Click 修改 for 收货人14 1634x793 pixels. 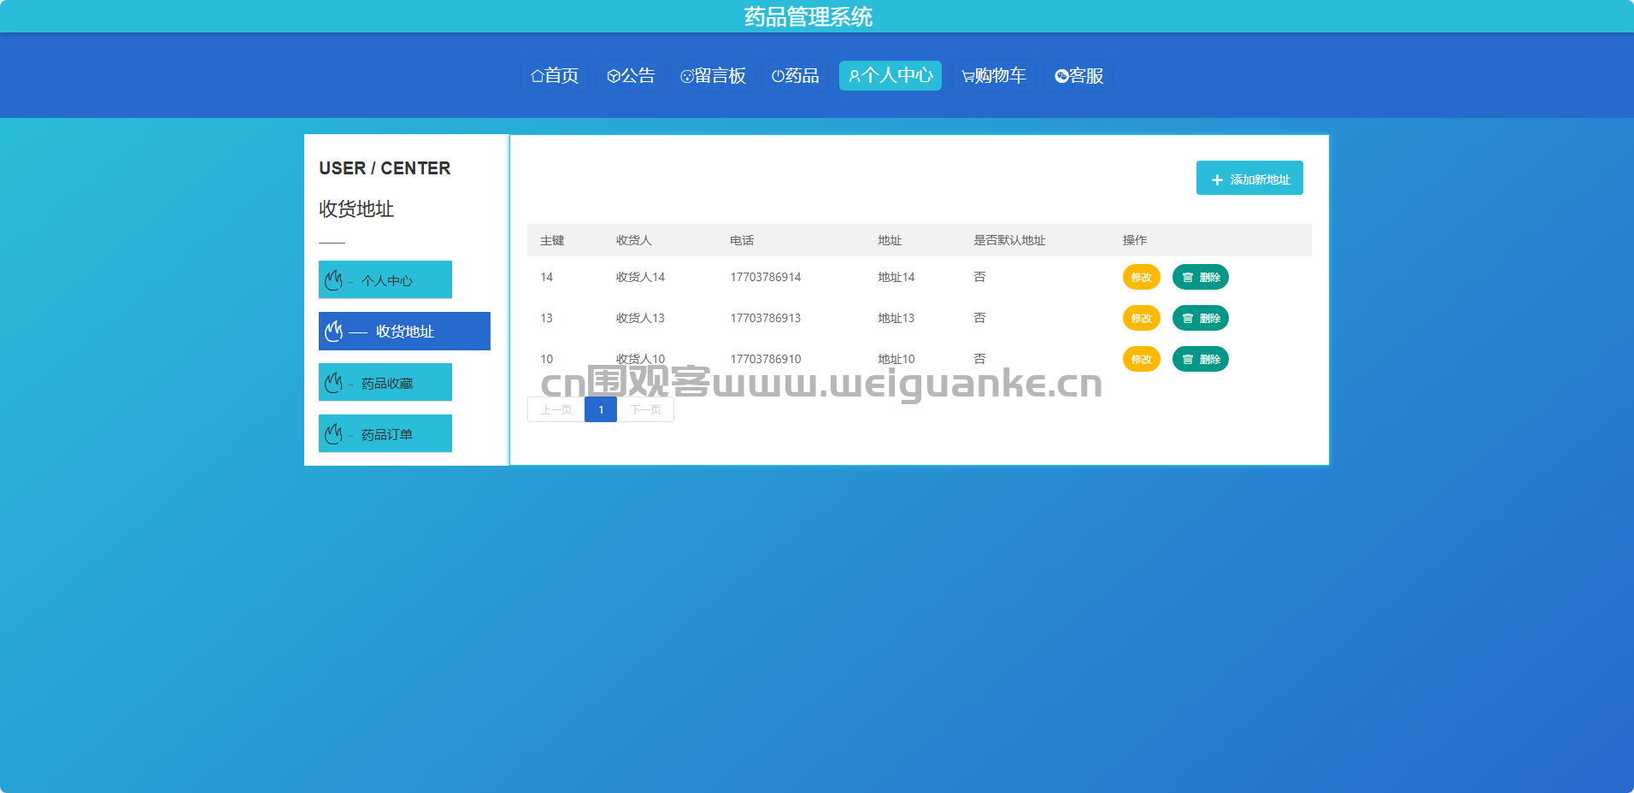coord(1141,277)
